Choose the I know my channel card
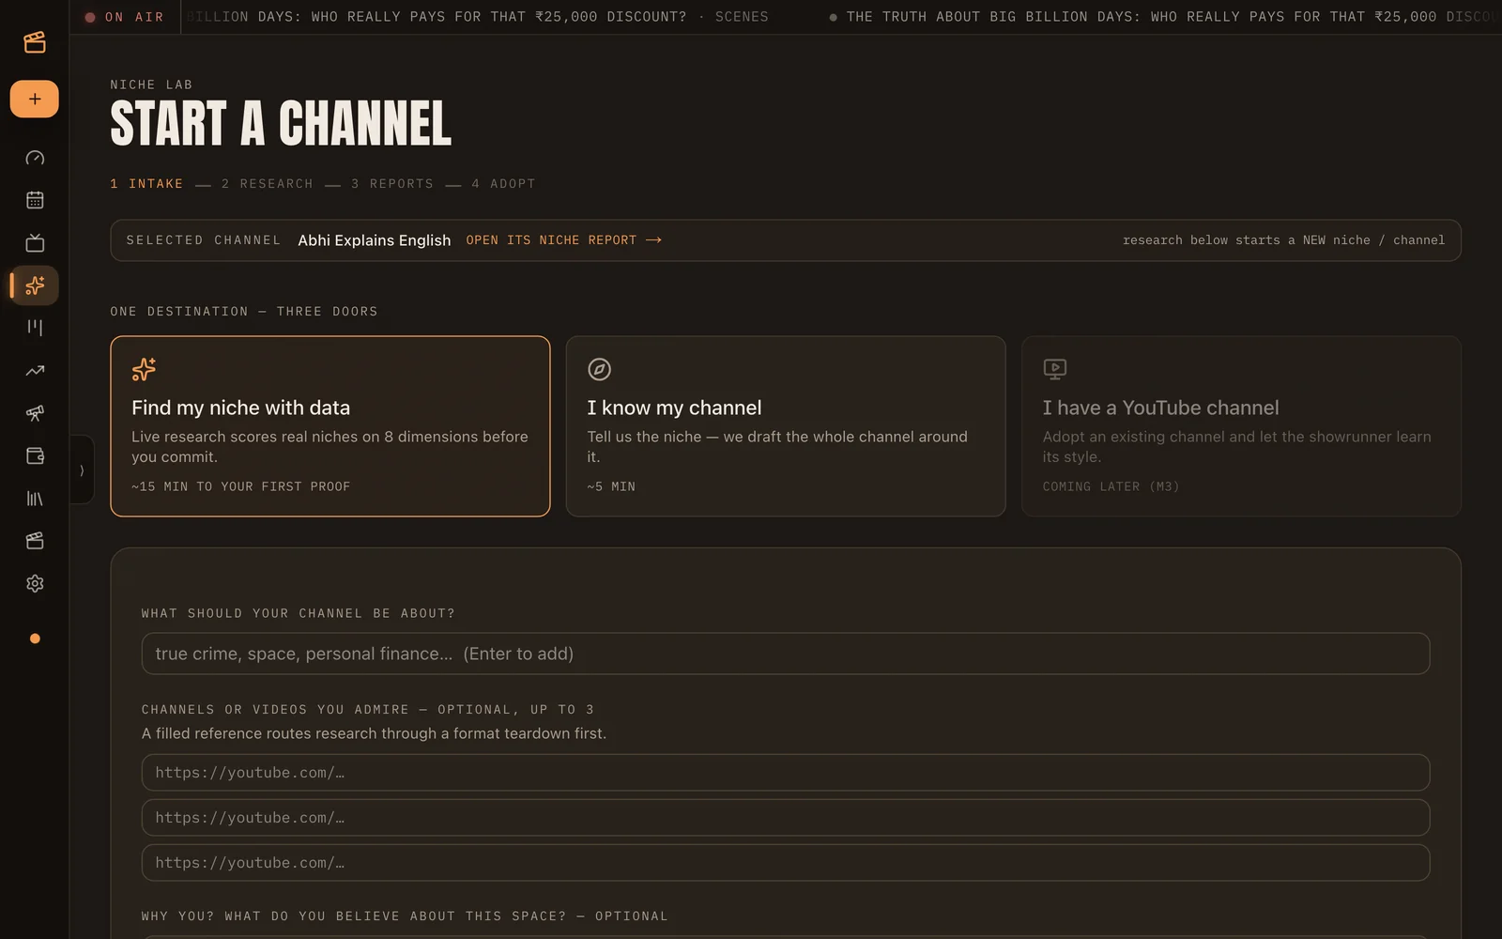 tap(786, 426)
